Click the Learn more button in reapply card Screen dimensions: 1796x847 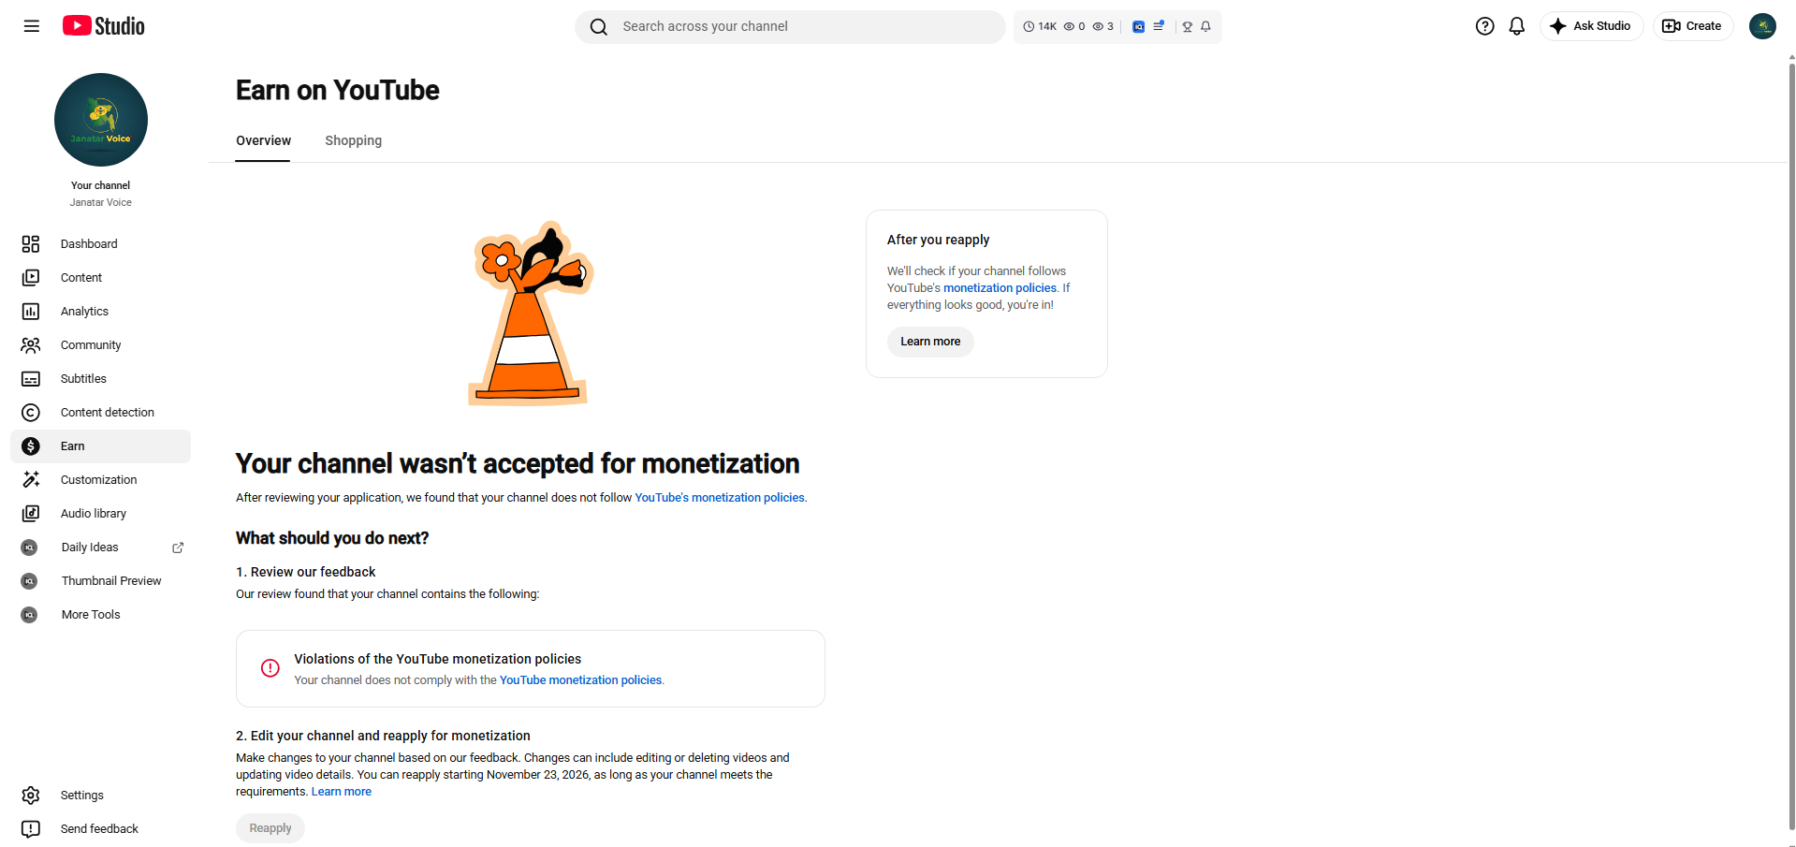[x=930, y=342]
